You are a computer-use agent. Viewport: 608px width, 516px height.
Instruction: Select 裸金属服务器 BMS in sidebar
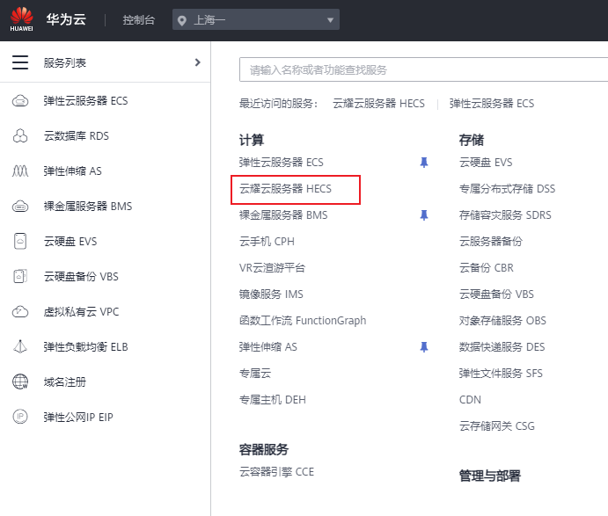point(88,206)
